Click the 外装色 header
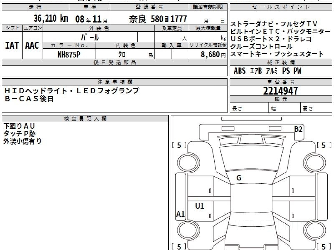Screen dimensions: 334x250 pos(99,28)
